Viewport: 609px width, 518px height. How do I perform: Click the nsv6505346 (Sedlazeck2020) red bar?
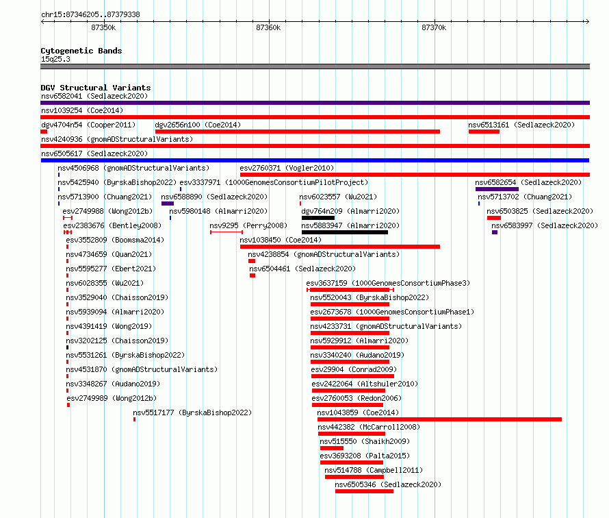[364, 491]
